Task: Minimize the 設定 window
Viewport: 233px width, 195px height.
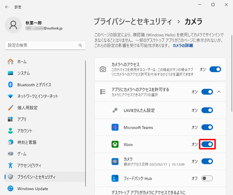Action: [200, 5]
